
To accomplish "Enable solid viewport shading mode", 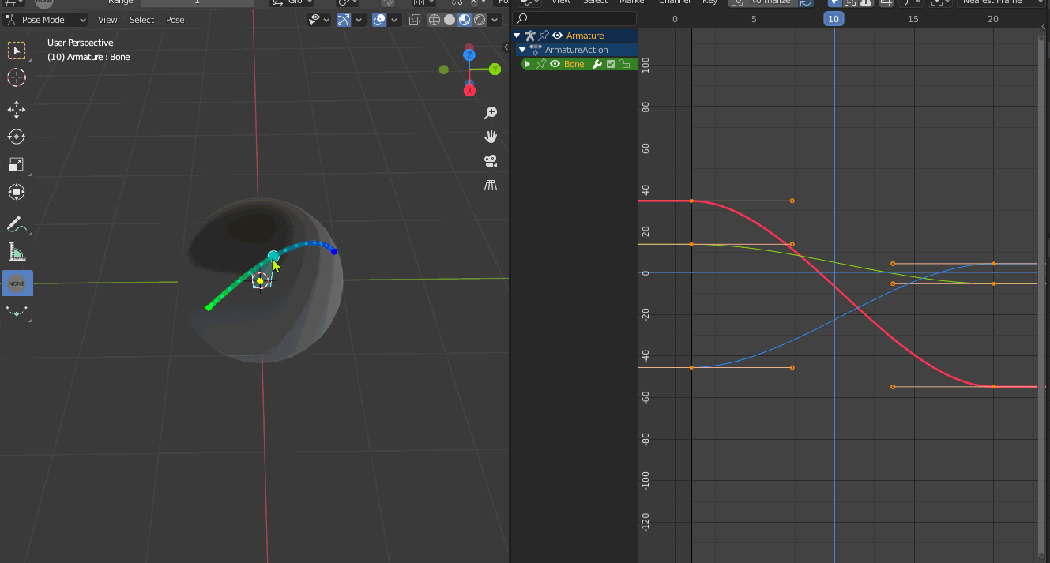I will coord(450,20).
